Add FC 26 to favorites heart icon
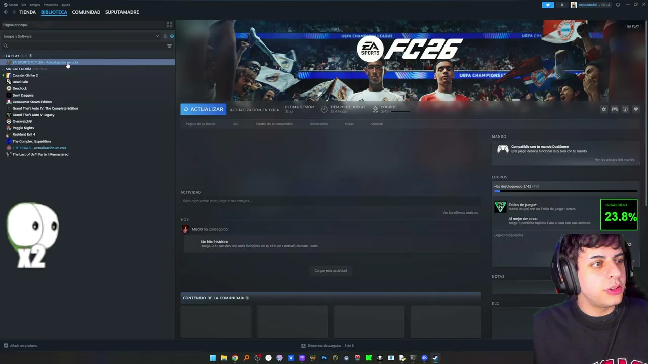The width and height of the screenshot is (648, 364). point(636,109)
